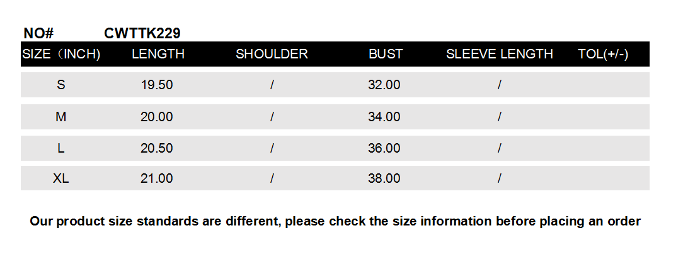Click the M size row label
The image size is (683, 255).
(x=61, y=117)
